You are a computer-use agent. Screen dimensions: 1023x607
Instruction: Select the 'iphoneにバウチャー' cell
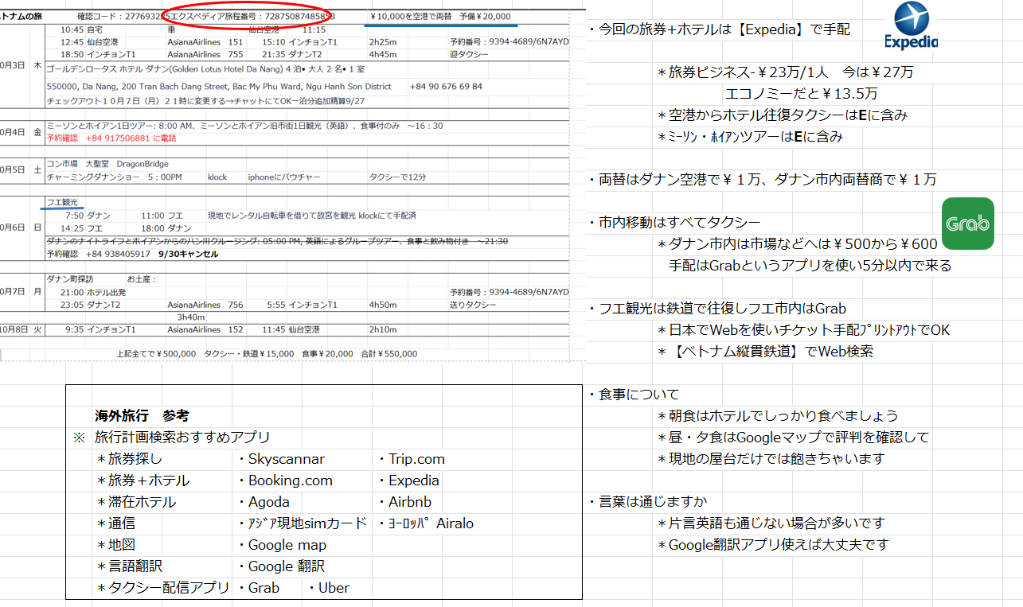284,177
